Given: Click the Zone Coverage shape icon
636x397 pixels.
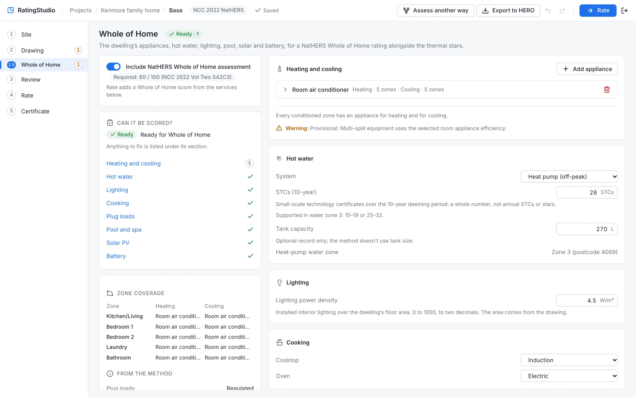Looking at the screenshot, I should point(110,293).
